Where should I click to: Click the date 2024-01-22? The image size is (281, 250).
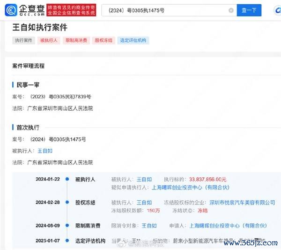pos(48,179)
